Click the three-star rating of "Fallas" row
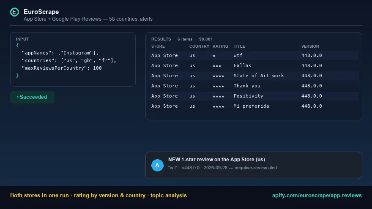The image size is (372, 209). (x=217, y=65)
